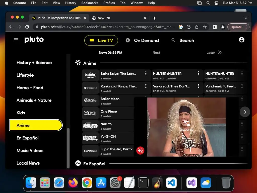Image resolution: width=257 pixels, height=193 pixels.
Task: Open the user account profile icon on Pluto
Action: pos(241,40)
